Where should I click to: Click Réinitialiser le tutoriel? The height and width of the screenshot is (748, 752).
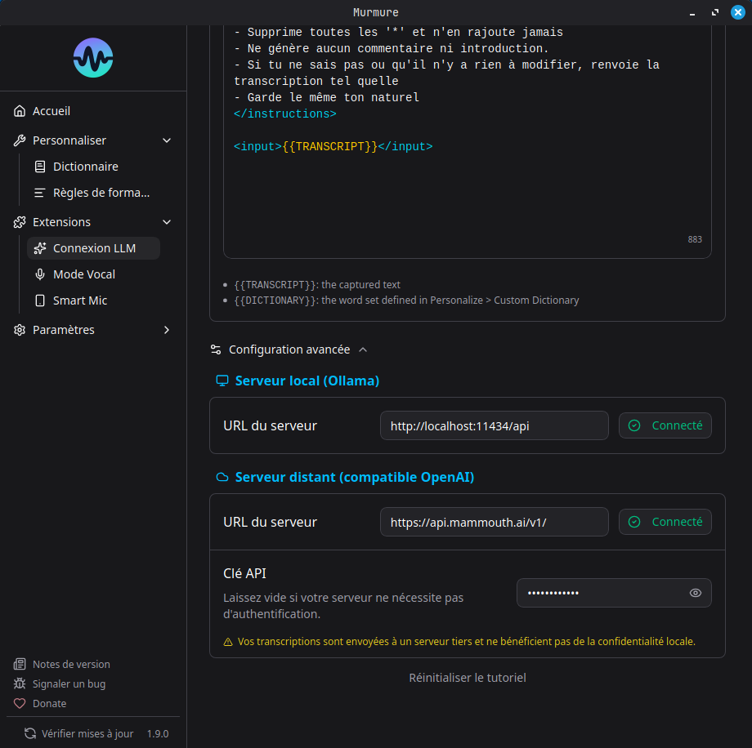(467, 678)
